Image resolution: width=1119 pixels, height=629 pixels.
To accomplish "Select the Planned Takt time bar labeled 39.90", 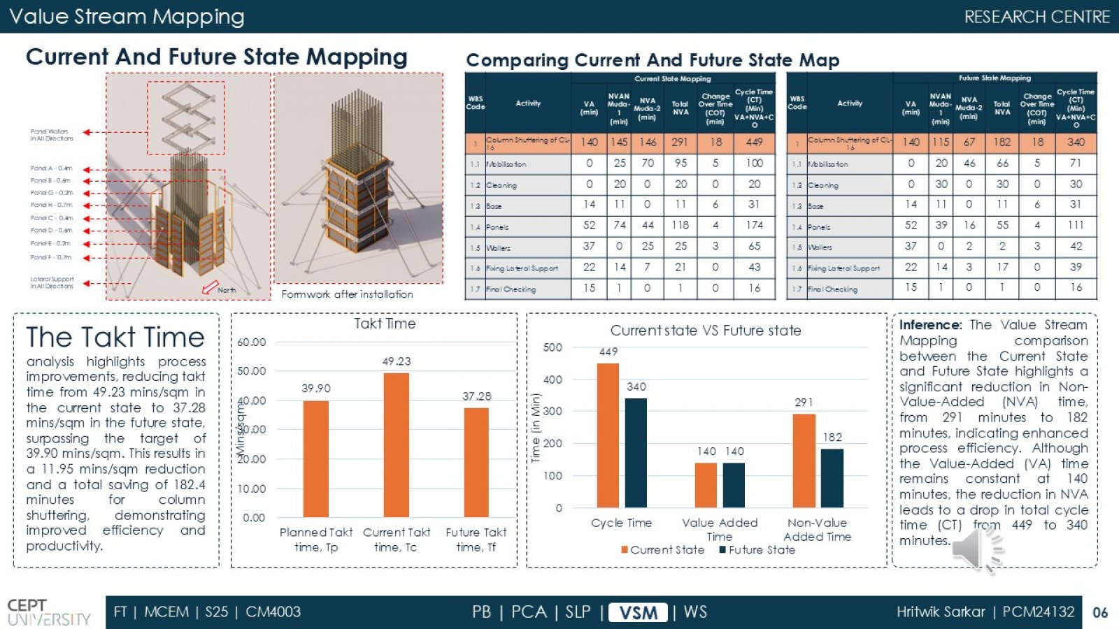I will (315, 459).
